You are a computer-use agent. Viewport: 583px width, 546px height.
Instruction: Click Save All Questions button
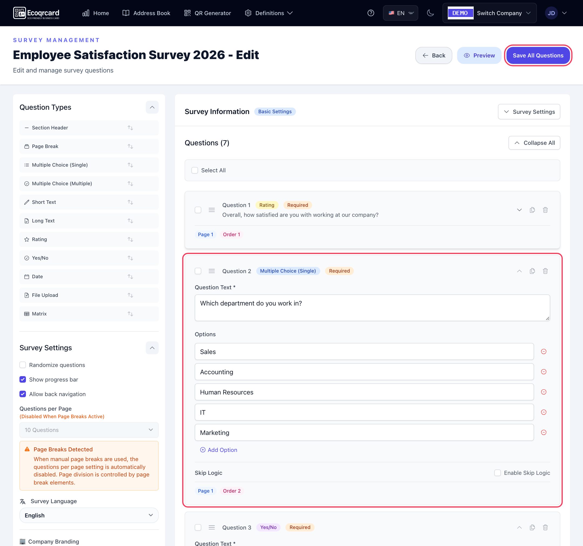[538, 55]
